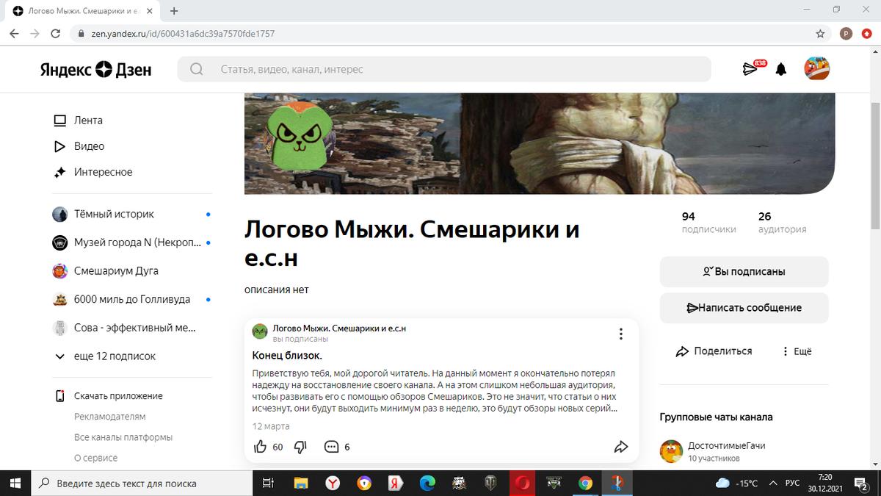This screenshot has width=881, height=496.
Task: Click browser forward arrow
Action: point(35,34)
